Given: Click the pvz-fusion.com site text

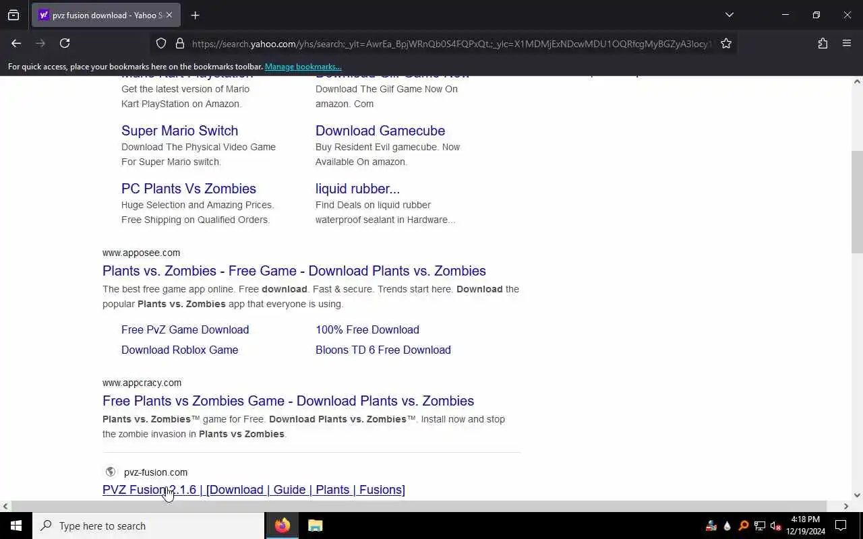Looking at the screenshot, I should (x=156, y=472).
